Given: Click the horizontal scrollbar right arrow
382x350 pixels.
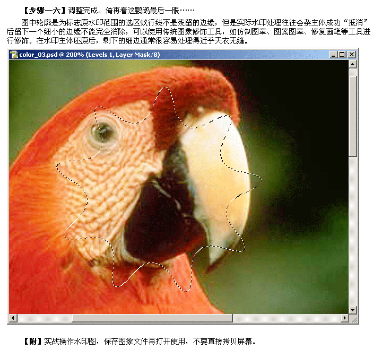Looking at the screenshot, I should pos(344,318).
